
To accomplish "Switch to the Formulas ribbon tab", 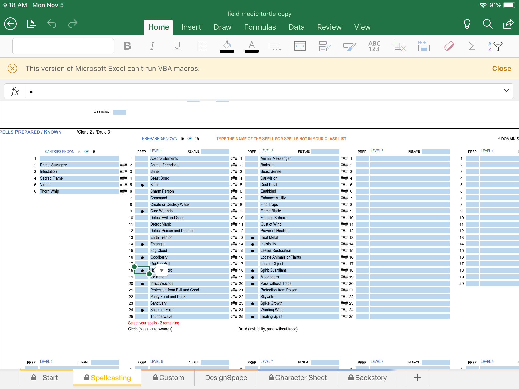I will pos(260,27).
